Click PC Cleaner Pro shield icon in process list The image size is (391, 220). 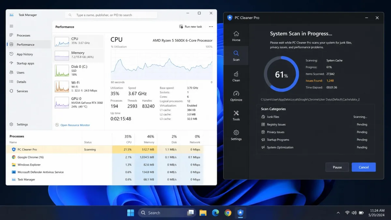(x=14, y=150)
